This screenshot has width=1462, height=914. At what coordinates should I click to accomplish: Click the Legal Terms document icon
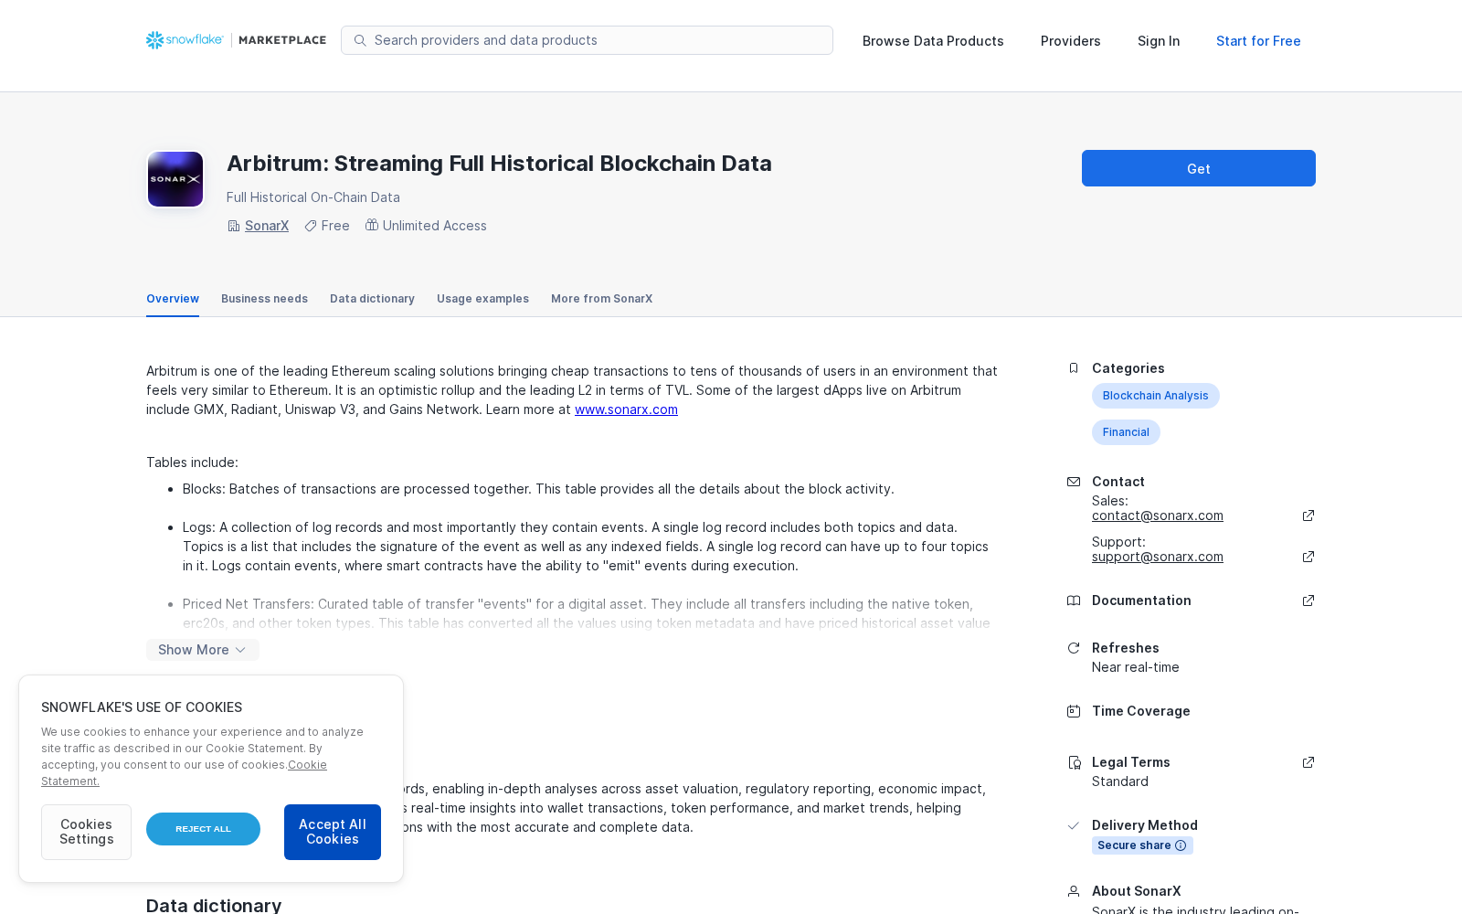pyautogui.click(x=1074, y=762)
